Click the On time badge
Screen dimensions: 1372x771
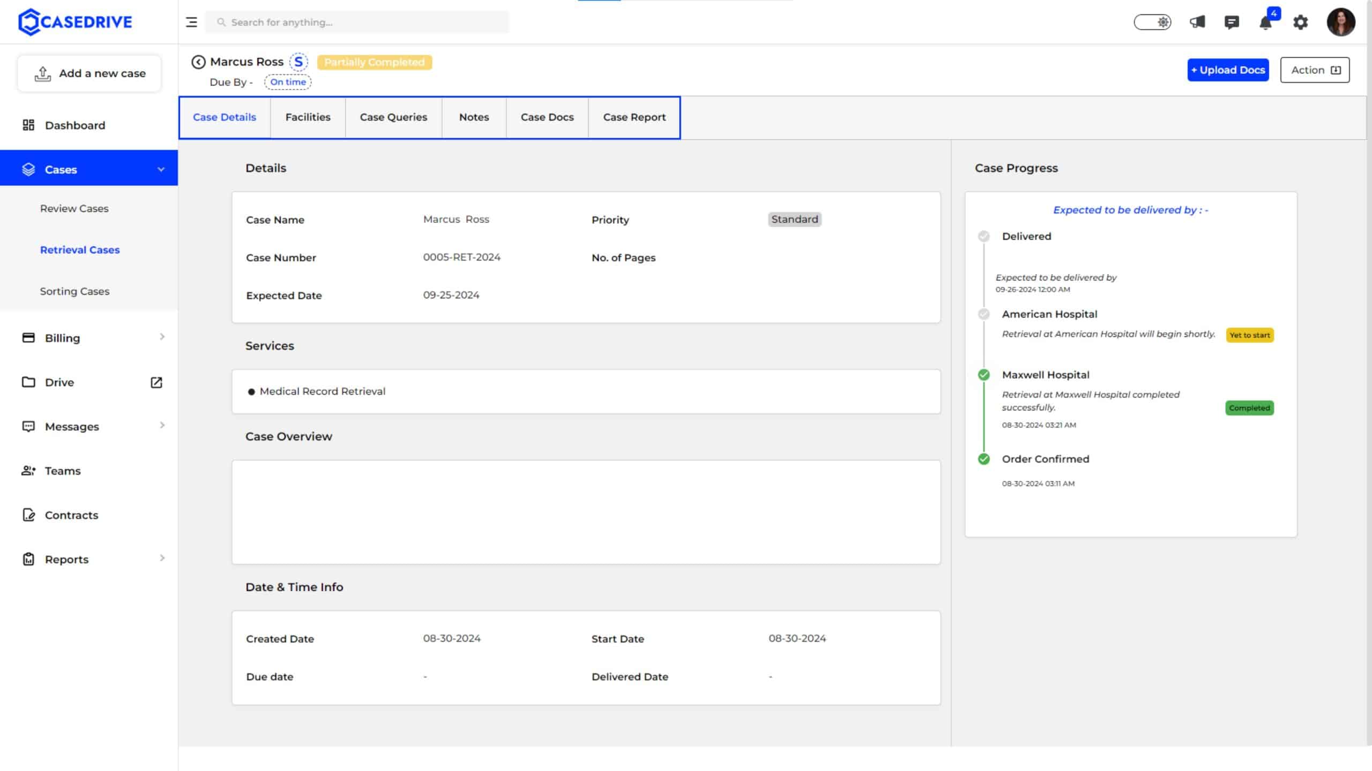(x=288, y=82)
